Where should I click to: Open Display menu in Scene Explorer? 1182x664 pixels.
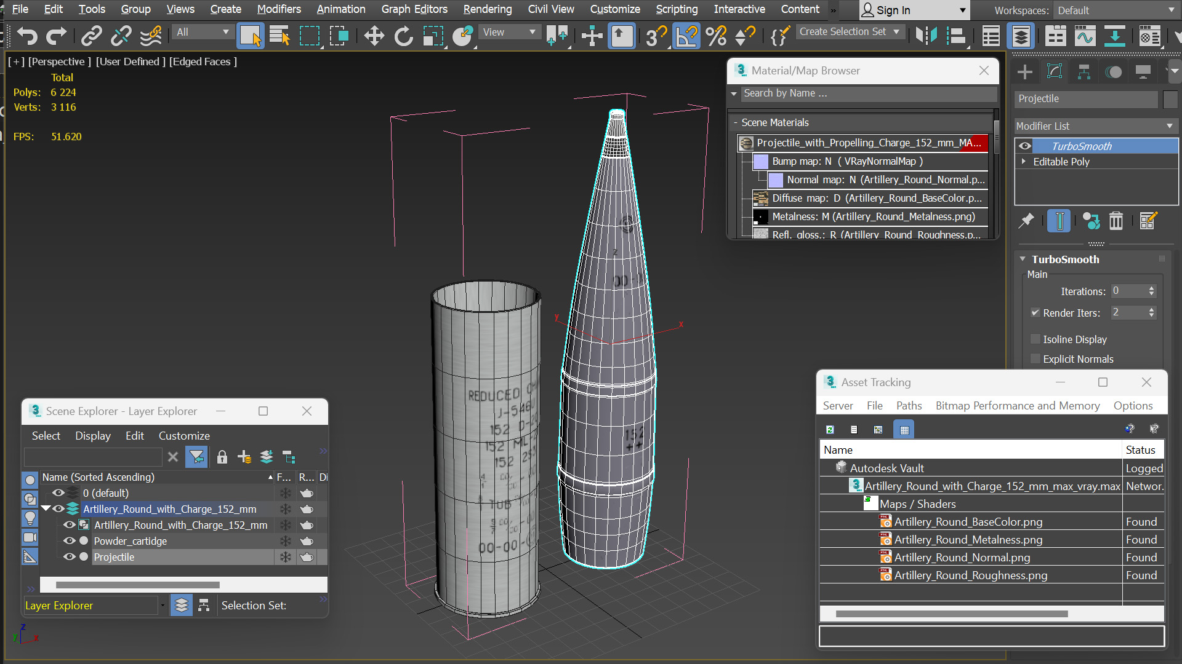click(x=93, y=436)
